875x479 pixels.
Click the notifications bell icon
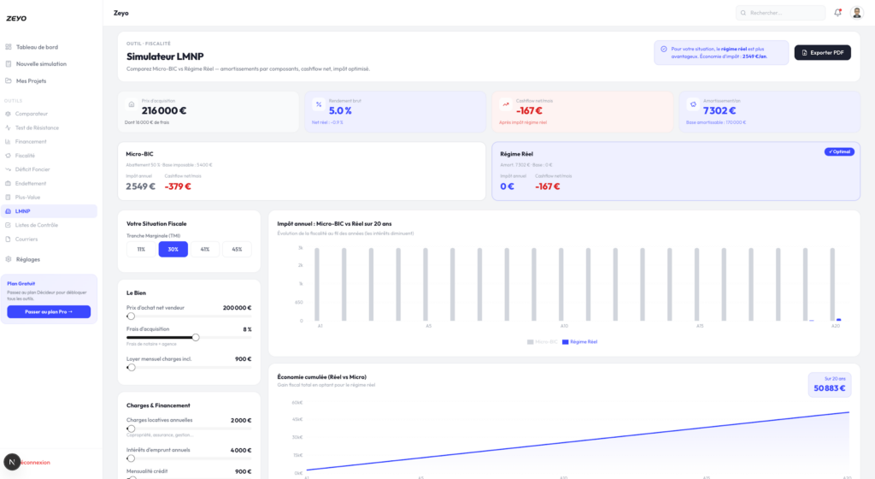[x=837, y=13]
